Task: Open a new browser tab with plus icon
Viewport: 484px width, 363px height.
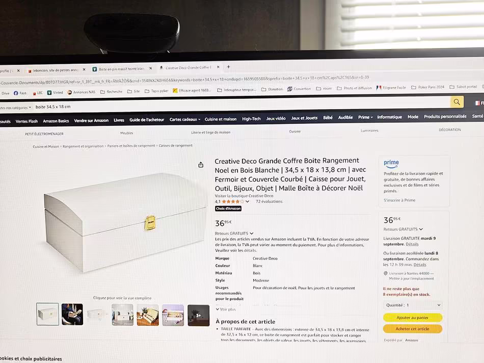Action: coord(228,67)
